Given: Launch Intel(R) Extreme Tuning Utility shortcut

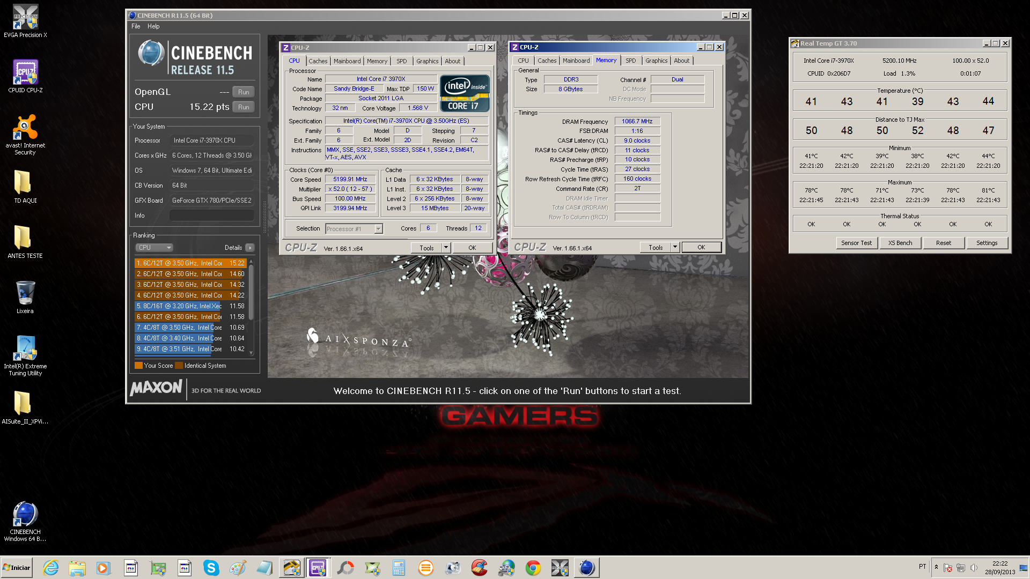Looking at the screenshot, I should [x=25, y=355].
